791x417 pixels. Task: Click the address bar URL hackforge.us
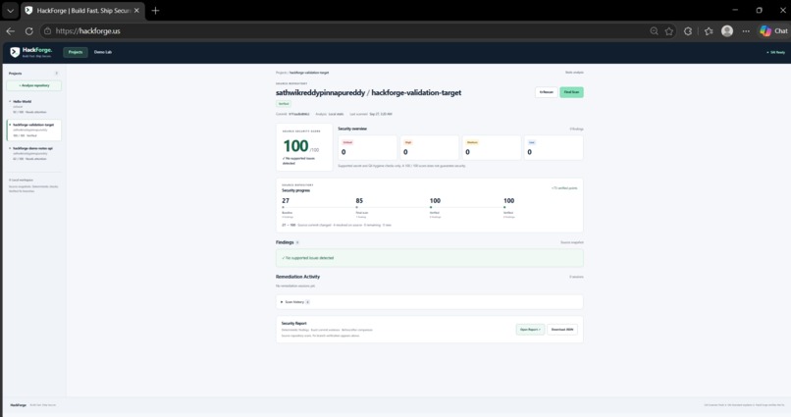click(87, 30)
